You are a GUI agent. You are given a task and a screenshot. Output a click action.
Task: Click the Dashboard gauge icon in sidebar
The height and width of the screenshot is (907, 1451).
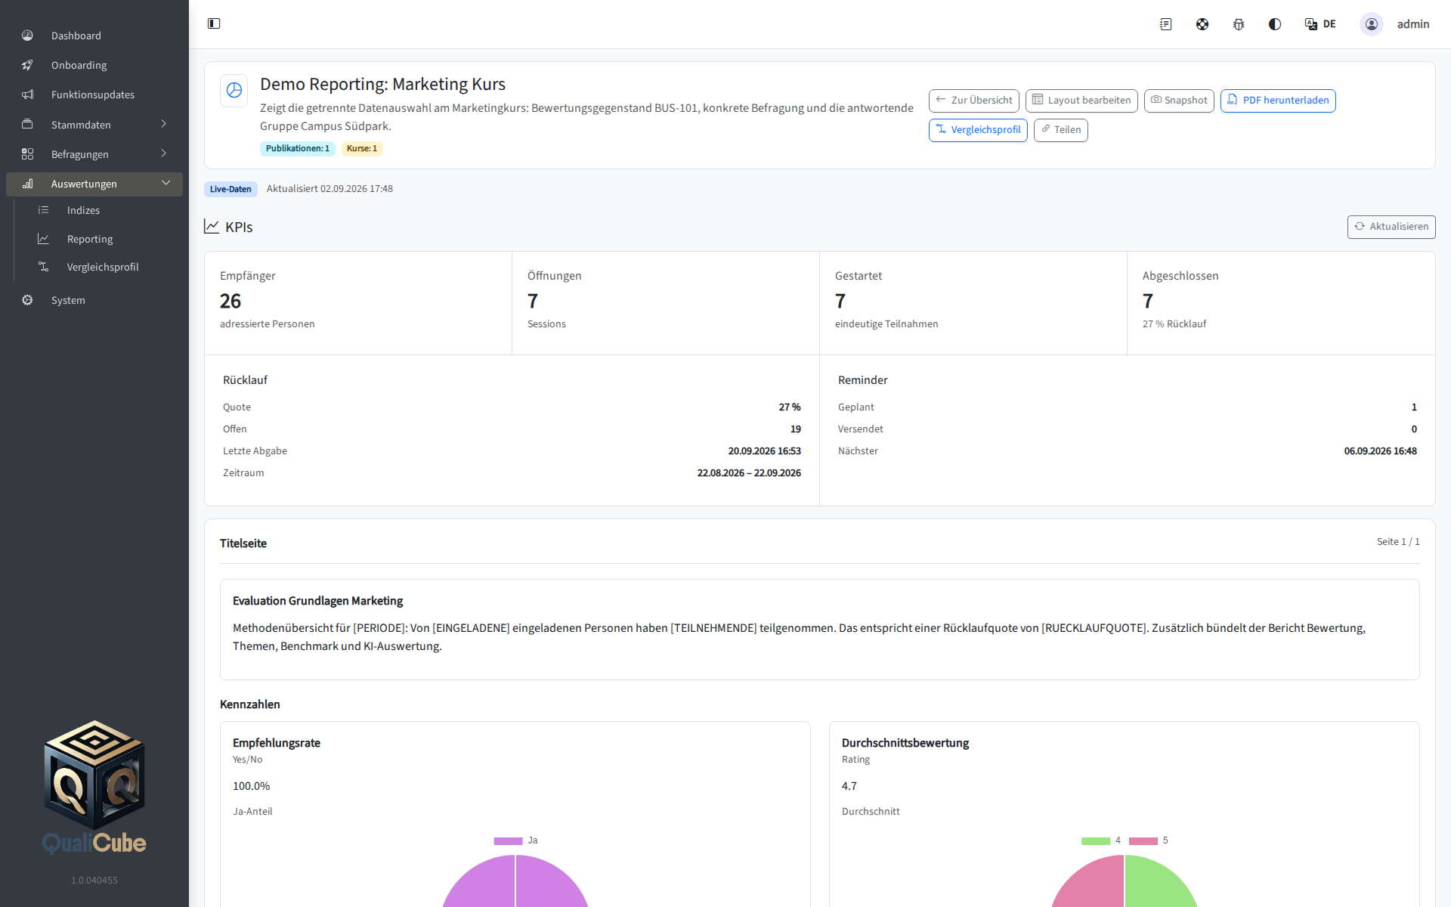coord(27,36)
